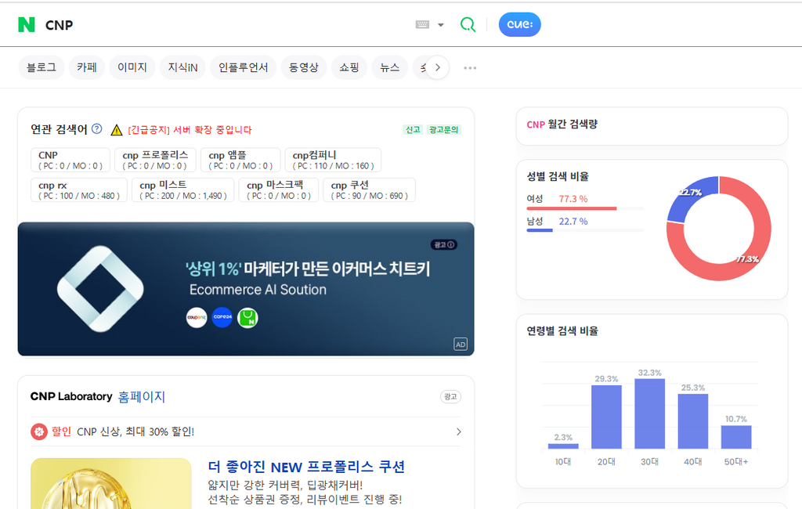Click the 광고 badge beside CNP Laboratory

450,396
